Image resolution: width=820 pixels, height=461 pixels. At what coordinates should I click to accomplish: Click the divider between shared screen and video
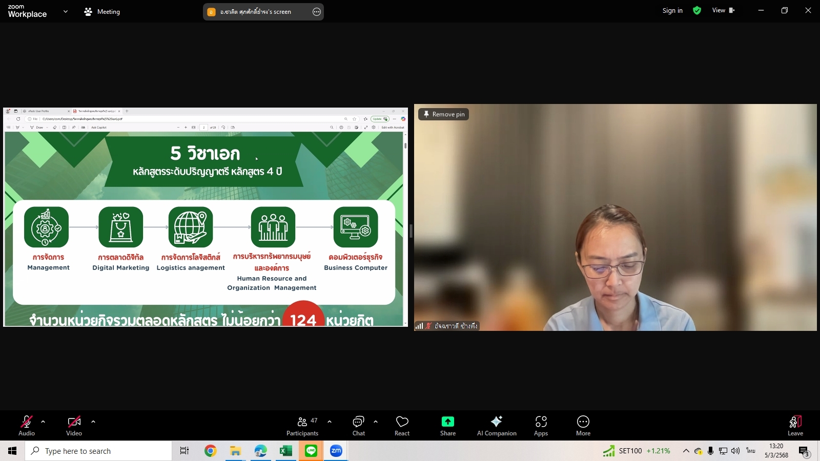click(x=411, y=230)
